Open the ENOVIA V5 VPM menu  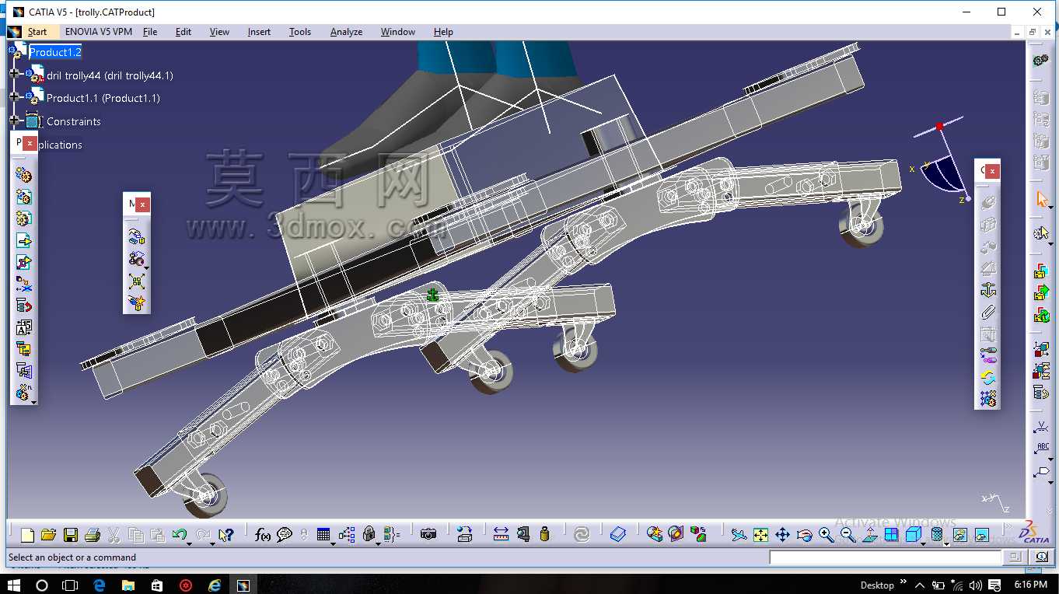[99, 32]
